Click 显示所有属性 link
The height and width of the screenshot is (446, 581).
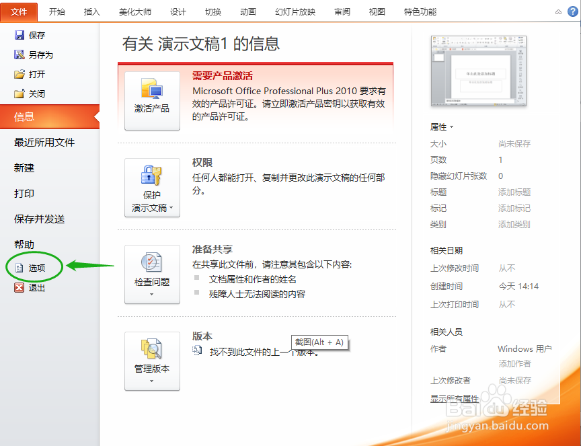click(x=455, y=399)
